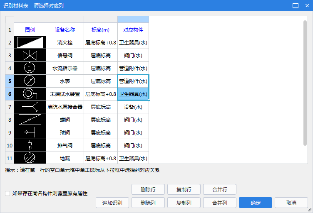Select the 卫生器具(水) cell in row 6
Viewport: 313px width, 213px height.
[133, 94]
